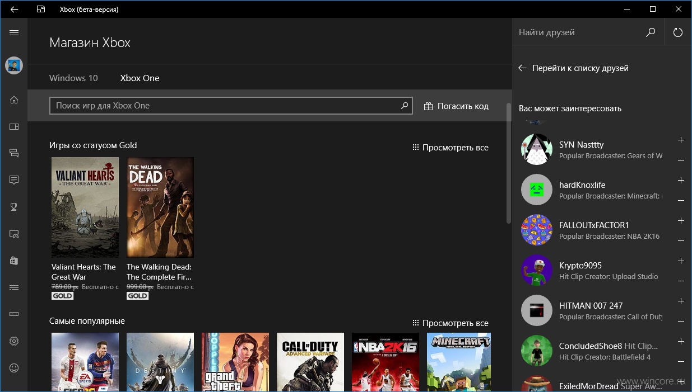Open Feedback smiley icon
The image size is (692, 392).
click(x=14, y=368)
